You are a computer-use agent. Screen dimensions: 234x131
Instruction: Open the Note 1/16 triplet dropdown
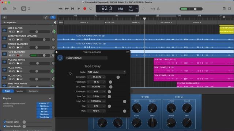[x=106, y=72]
